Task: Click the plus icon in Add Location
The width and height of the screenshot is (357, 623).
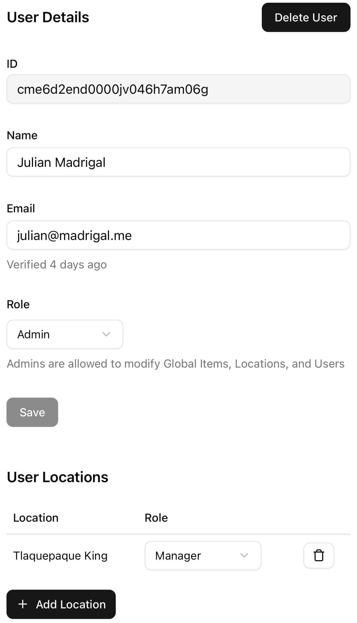Action: tap(23, 604)
